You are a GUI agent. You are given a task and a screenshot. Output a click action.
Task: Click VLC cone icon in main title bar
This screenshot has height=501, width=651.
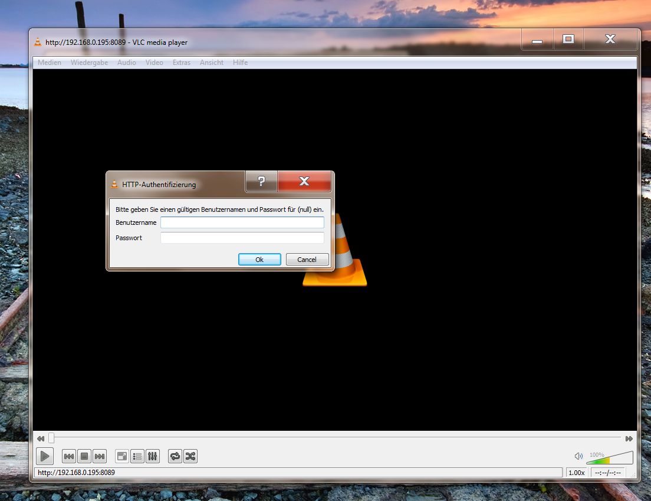coord(37,41)
